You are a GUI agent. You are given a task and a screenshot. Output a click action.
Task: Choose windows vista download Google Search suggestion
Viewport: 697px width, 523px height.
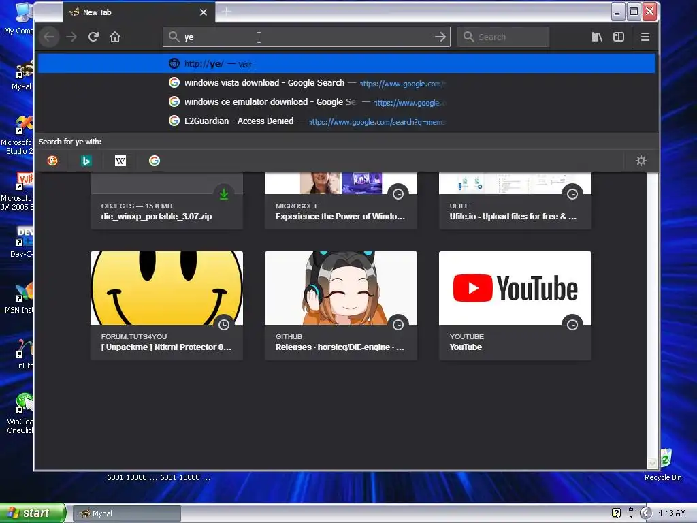coord(346,83)
